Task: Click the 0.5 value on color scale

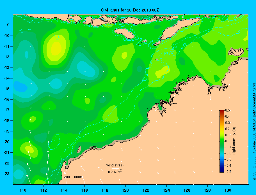Action: [227, 110]
